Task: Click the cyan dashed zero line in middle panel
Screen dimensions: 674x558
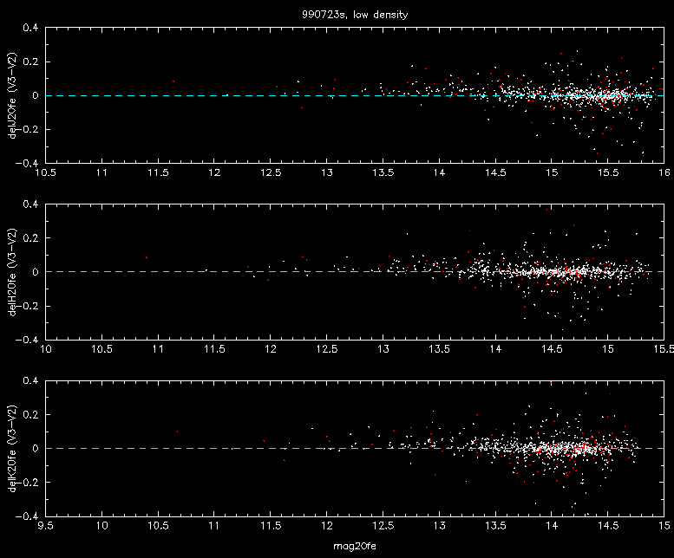Action: coord(355,272)
